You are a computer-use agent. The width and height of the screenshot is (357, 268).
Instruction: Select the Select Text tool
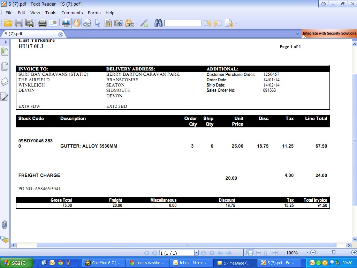pyautogui.click(x=108, y=23)
